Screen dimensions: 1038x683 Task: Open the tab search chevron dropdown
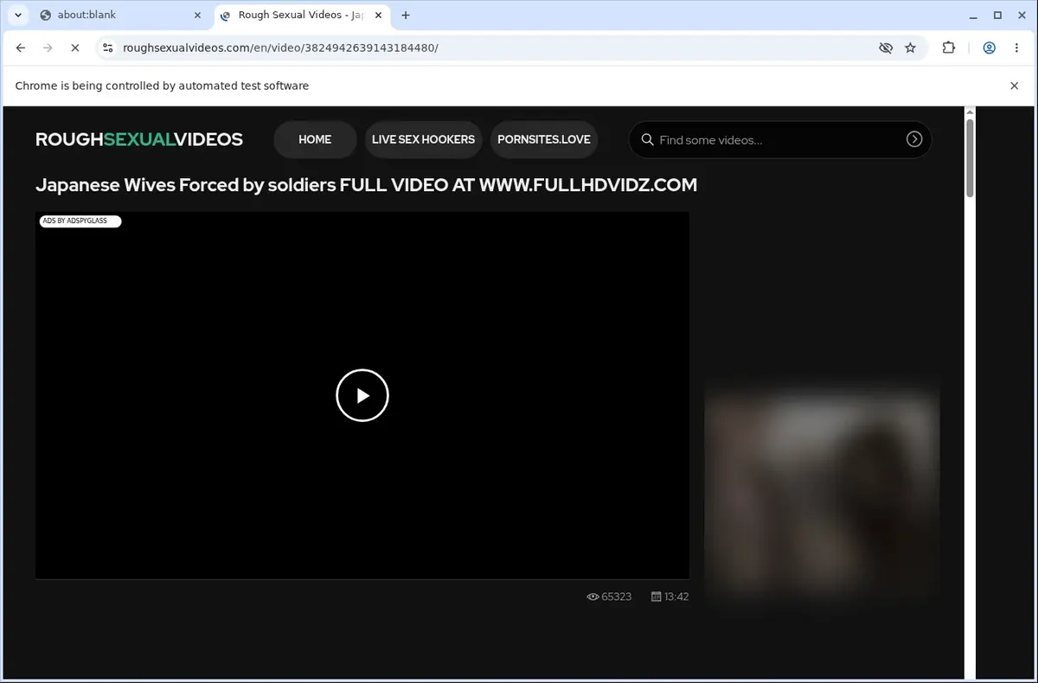coord(18,15)
